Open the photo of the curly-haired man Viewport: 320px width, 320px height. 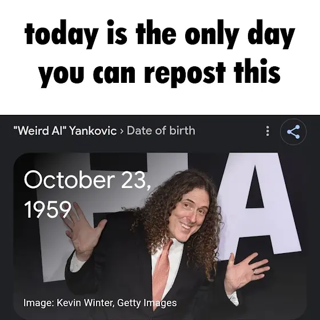160,236
